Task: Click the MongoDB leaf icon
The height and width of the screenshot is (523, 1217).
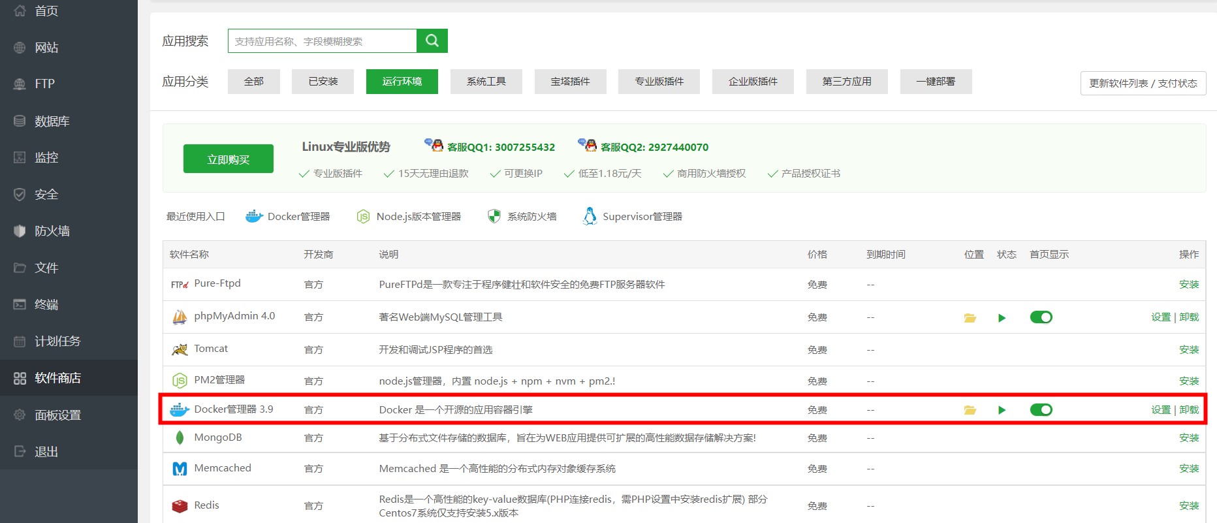Action: tap(180, 438)
